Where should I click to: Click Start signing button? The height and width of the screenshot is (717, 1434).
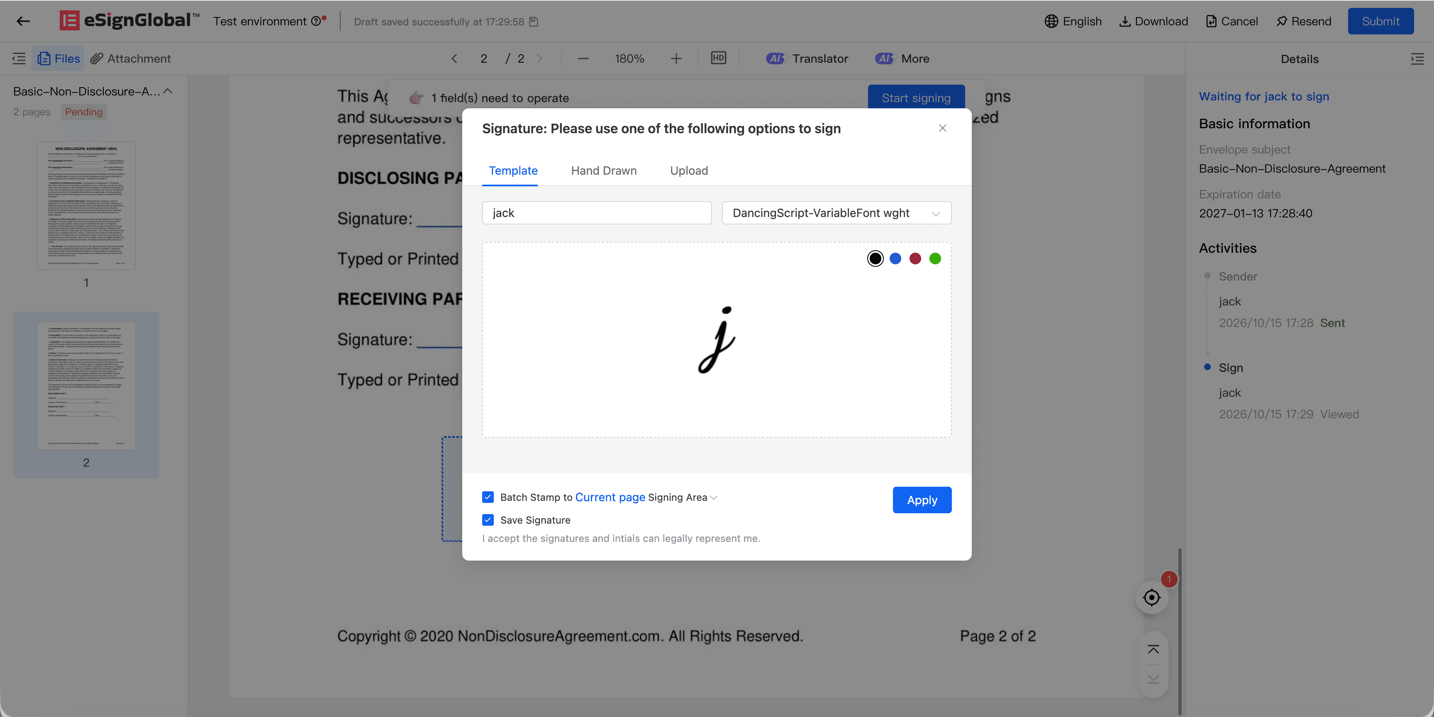916,98
